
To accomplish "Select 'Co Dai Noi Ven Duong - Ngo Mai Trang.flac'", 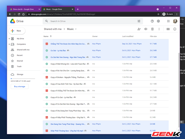I will point(106,57).
